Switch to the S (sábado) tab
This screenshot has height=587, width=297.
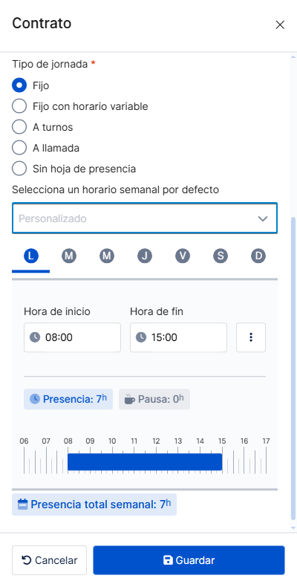pyautogui.click(x=221, y=256)
